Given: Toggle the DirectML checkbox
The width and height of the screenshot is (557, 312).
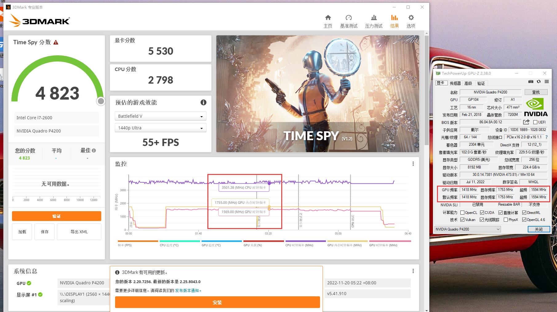Looking at the screenshot, I should pos(524,213).
